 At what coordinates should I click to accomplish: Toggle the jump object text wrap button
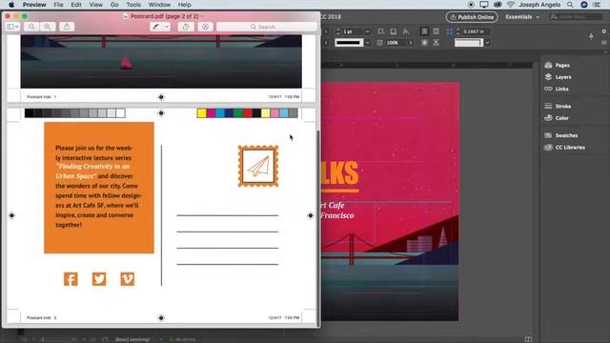[437, 42]
